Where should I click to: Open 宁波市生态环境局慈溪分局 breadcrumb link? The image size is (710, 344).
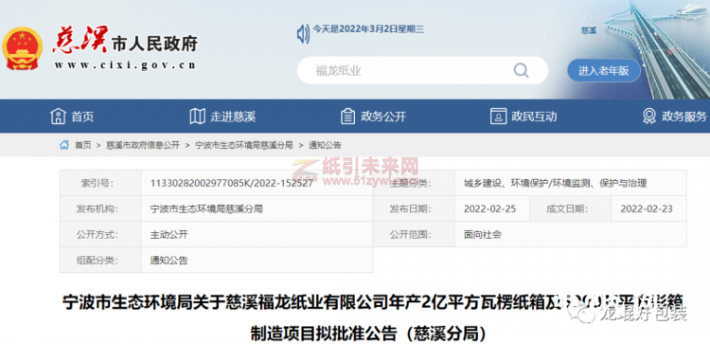[244, 146]
